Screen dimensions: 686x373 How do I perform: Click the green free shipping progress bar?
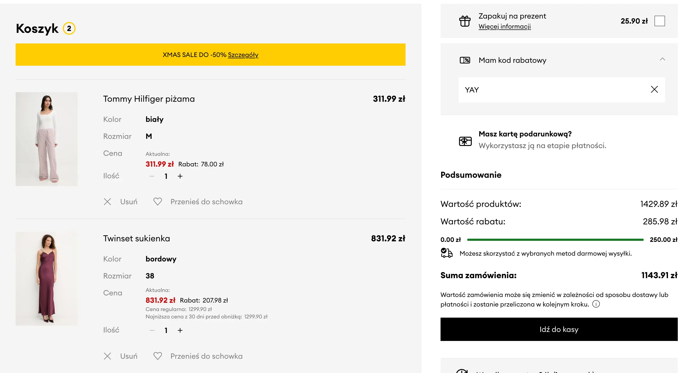pos(555,239)
